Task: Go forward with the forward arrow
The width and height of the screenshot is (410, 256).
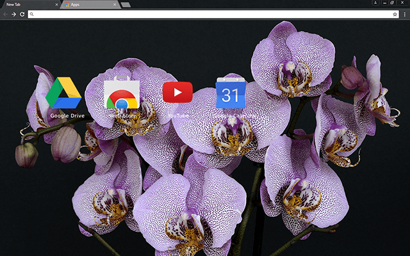Action: click(13, 14)
